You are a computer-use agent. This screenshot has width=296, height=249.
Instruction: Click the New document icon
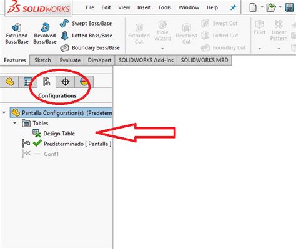(x=253, y=7)
